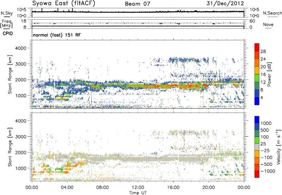Pick the red bottom segment of velocity colorbar
Viewport: 282px width, 195px height.
[257, 174]
